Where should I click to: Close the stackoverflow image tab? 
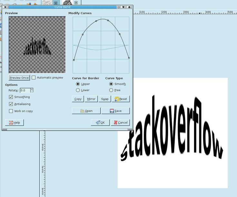pos(76,3)
